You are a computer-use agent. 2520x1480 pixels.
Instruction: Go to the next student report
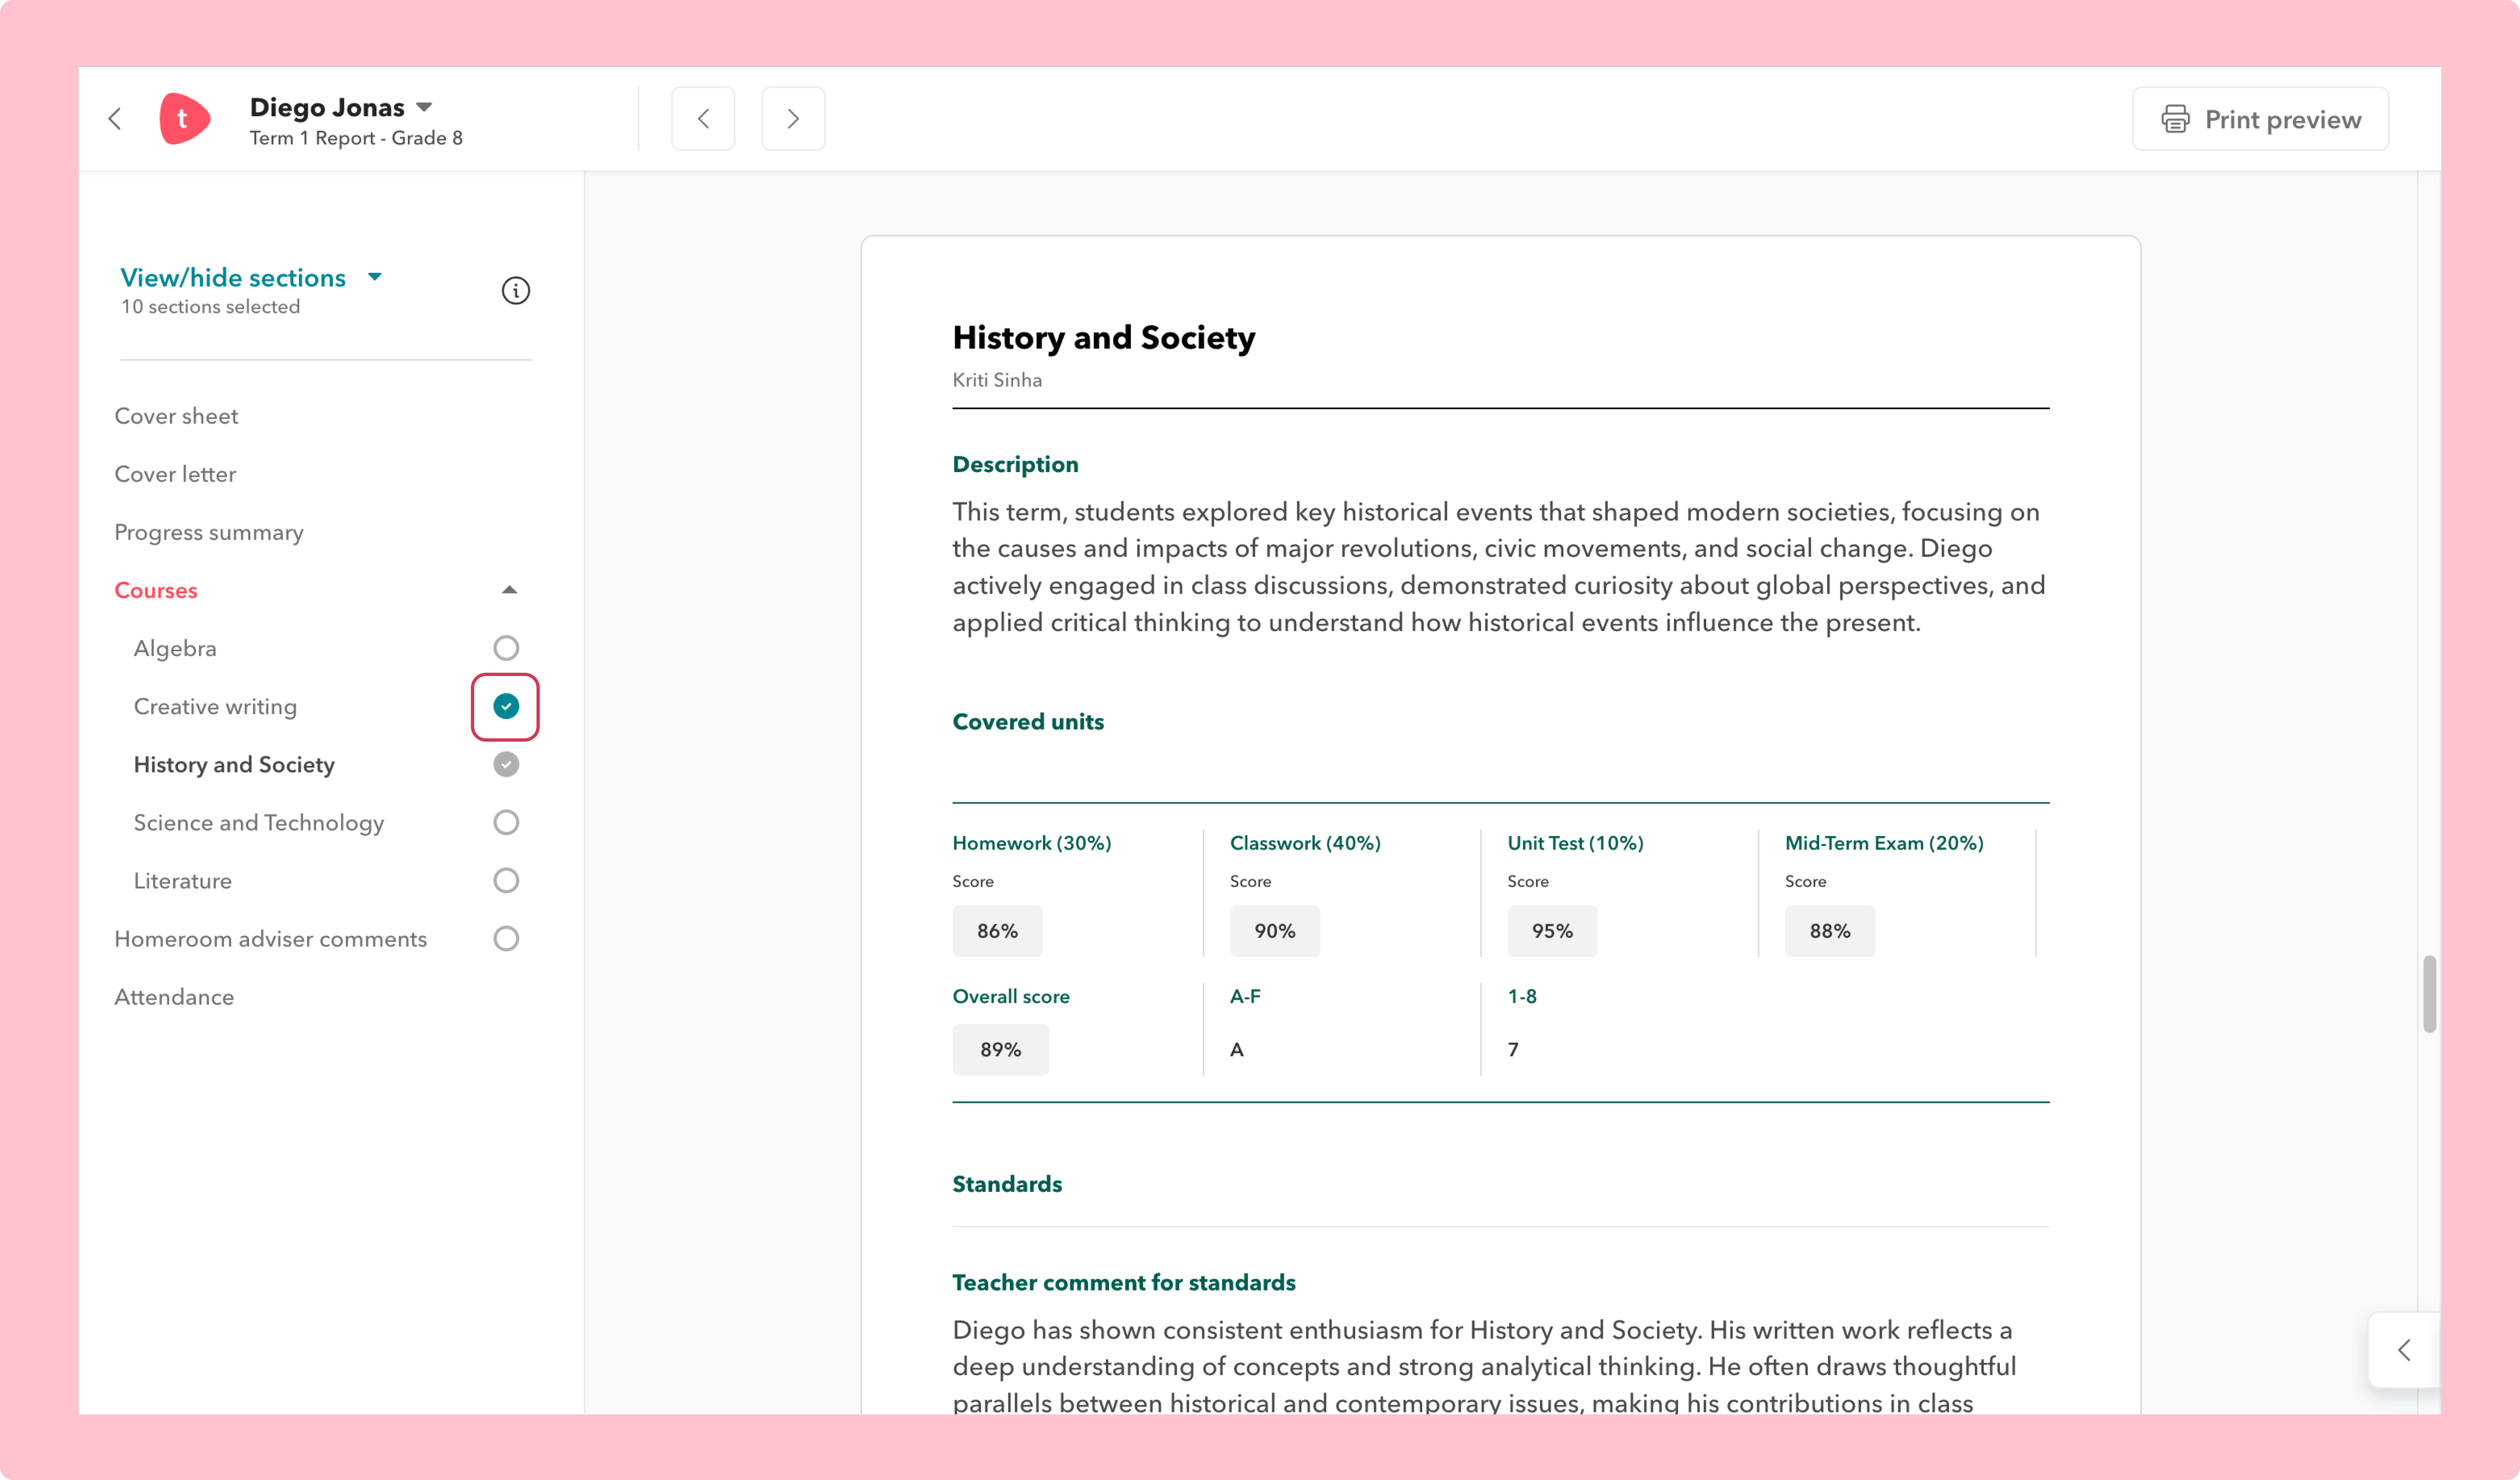tap(793, 119)
